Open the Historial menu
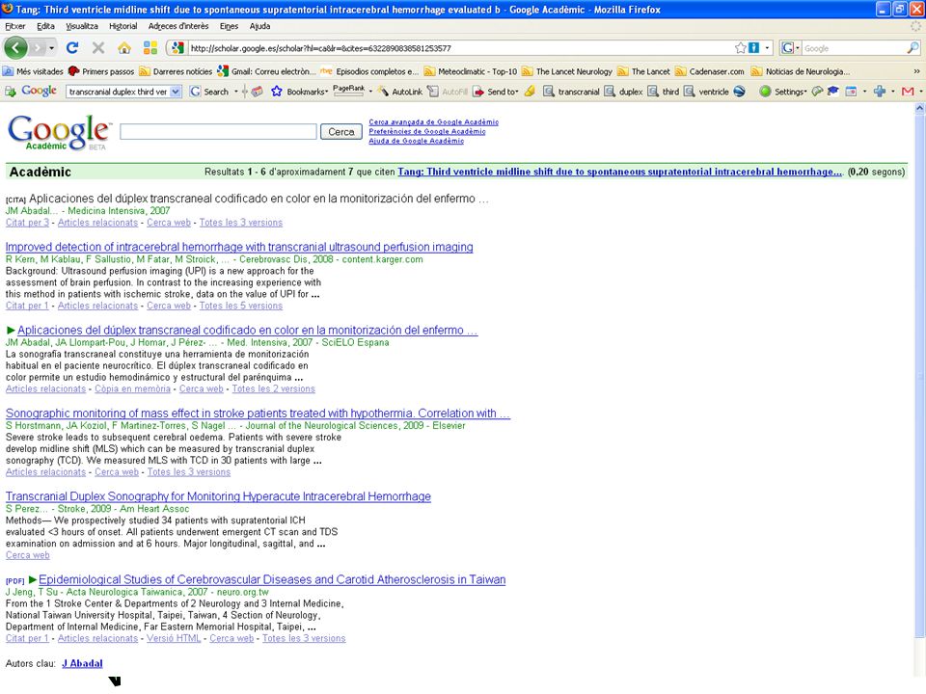Screen dimensions: 926x694 [x=123, y=26]
